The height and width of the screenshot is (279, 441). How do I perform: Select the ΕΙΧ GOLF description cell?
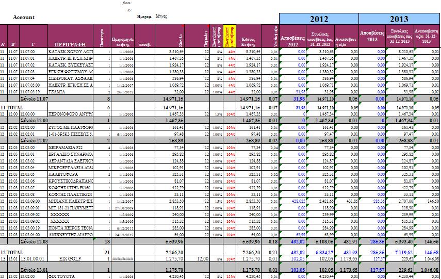tap(70, 258)
